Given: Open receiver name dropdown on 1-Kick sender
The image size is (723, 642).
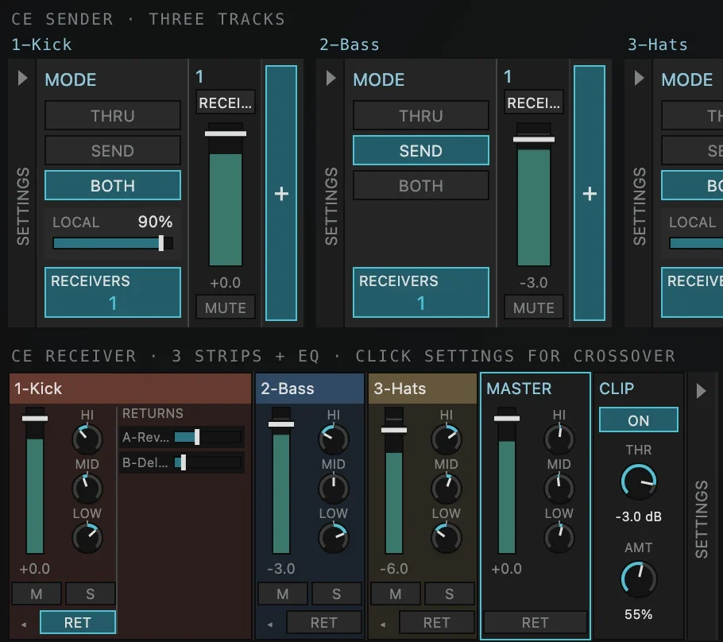Looking at the screenshot, I should (x=226, y=102).
